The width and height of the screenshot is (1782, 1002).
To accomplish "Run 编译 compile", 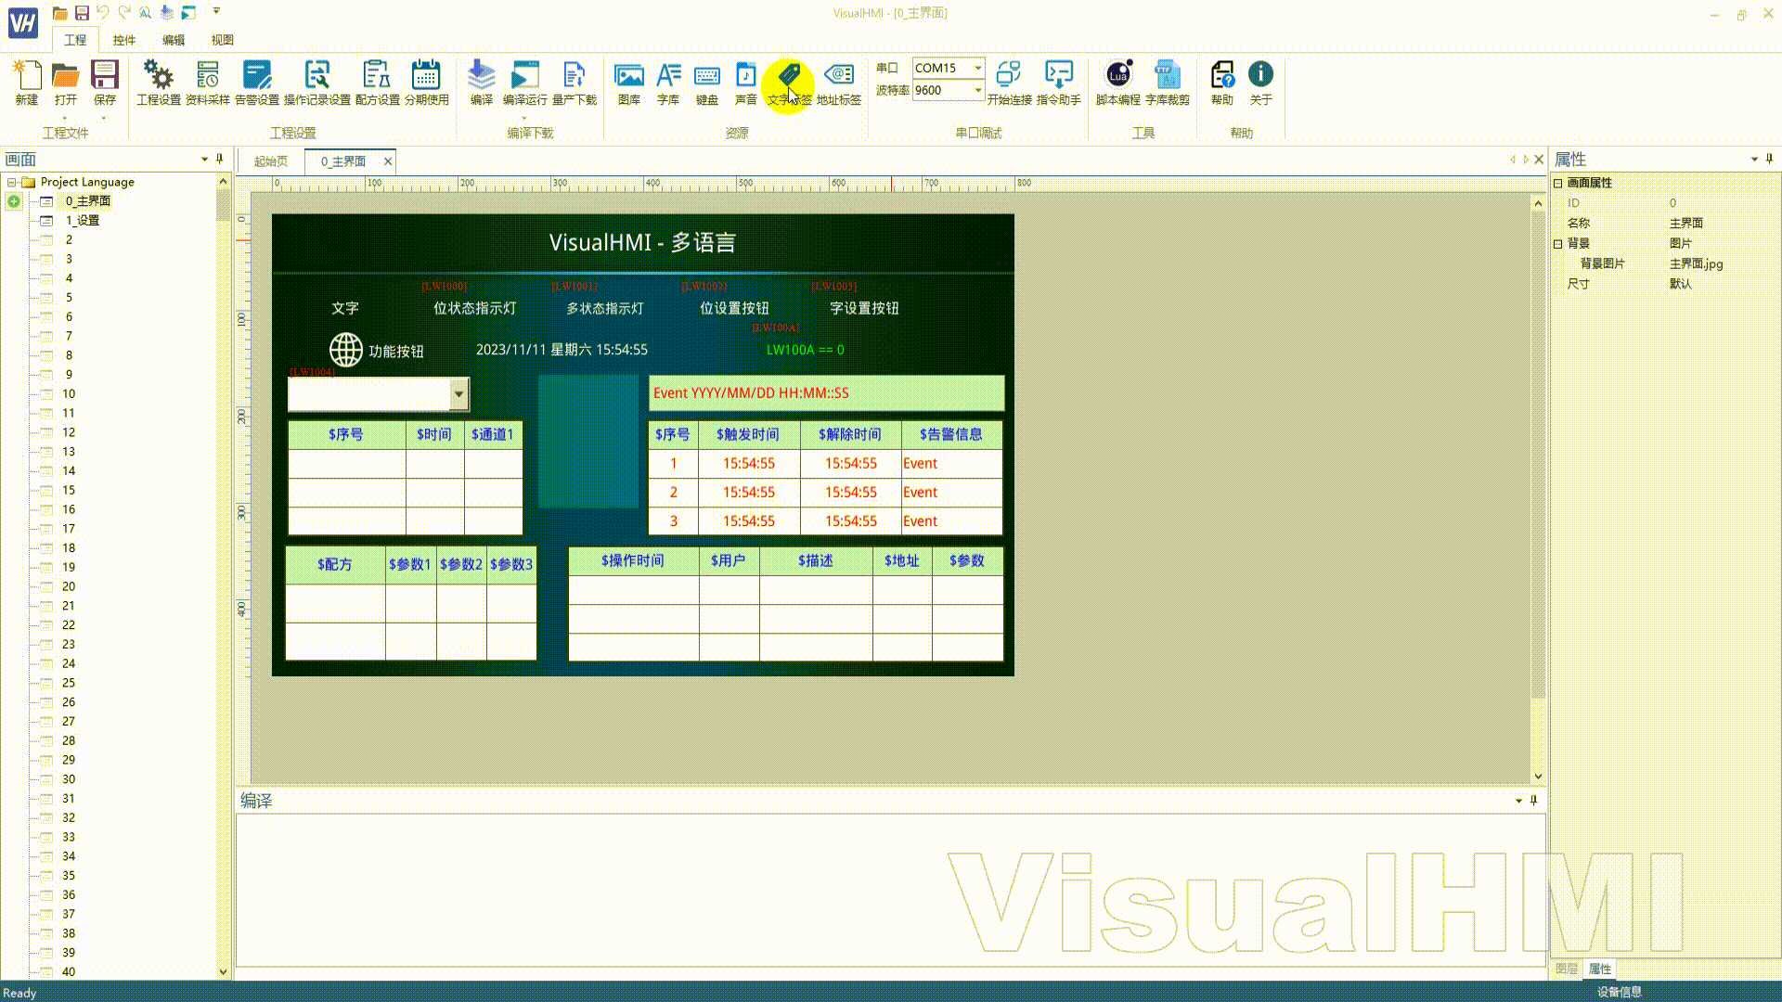I will click(482, 83).
